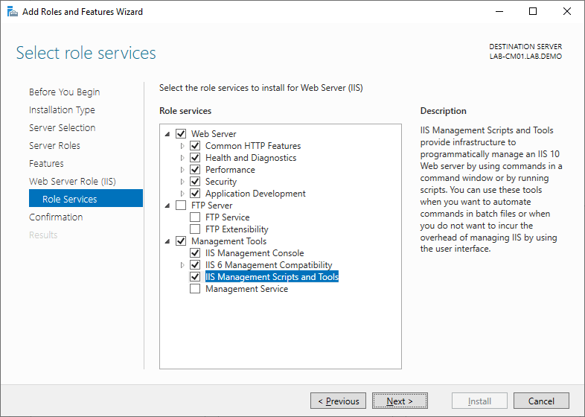Select Application Development tree item
The width and height of the screenshot is (585, 417).
click(255, 194)
